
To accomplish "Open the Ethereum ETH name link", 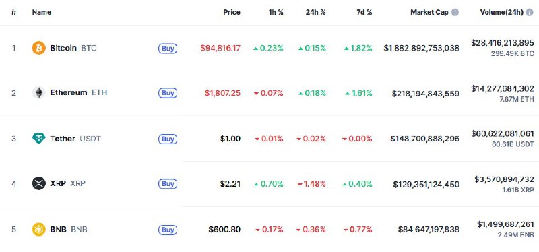I will (x=78, y=92).
